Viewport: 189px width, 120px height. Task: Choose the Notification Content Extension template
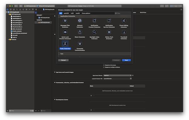pos(94,23)
